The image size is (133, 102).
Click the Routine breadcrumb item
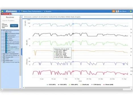click(48, 11)
